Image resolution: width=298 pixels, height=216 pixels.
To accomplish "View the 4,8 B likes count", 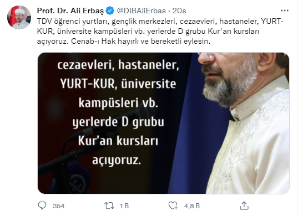I will 192,206.
